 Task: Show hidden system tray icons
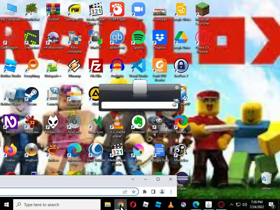231,205
